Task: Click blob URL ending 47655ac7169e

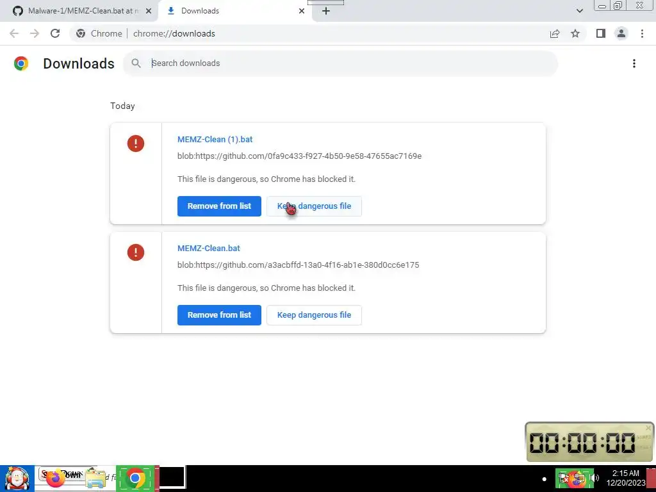Action: tap(300, 156)
